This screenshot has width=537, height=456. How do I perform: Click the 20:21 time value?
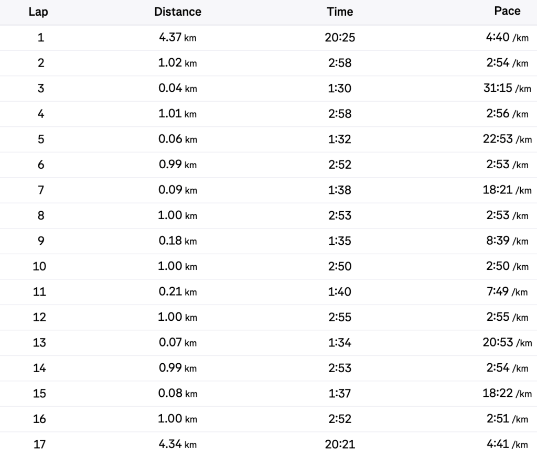[x=340, y=444]
